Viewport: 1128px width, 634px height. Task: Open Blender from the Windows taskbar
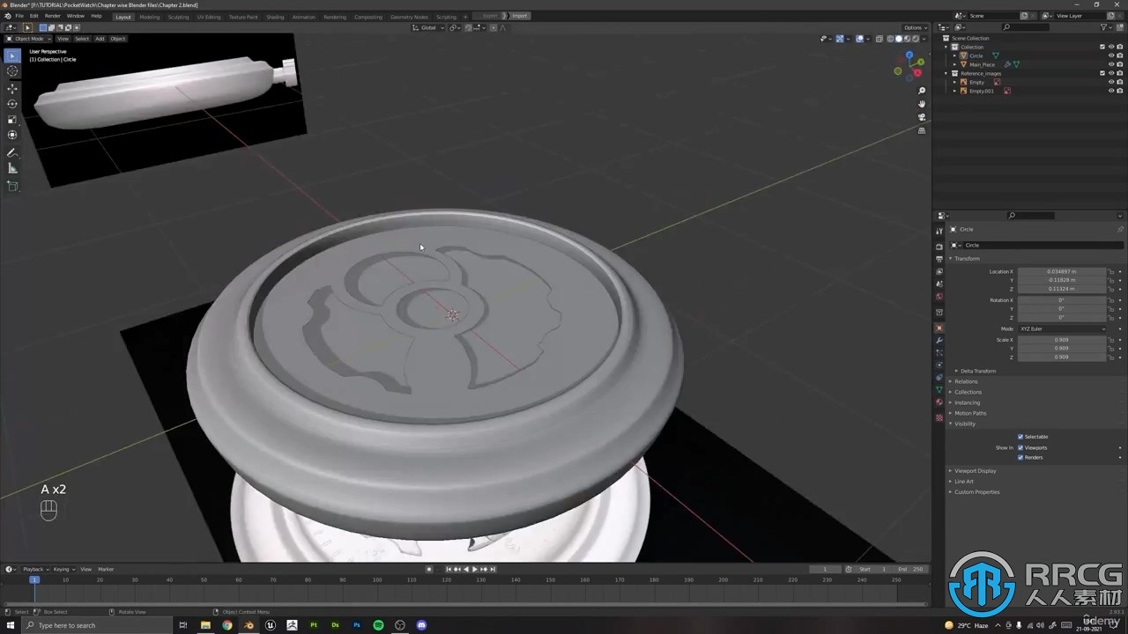(249, 625)
